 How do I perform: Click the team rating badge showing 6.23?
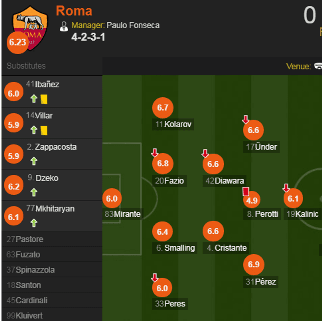[x=17, y=43]
